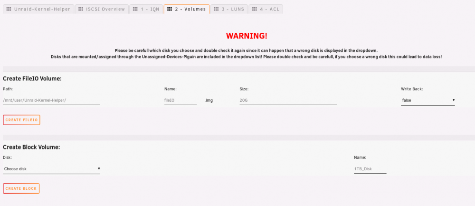Viewport: 475px width, 206px height.
Task: Click grid icon on 3 - LUNS tab
Action: pos(216,9)
